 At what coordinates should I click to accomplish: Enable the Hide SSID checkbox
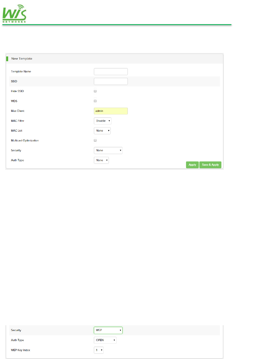point(95,91)
